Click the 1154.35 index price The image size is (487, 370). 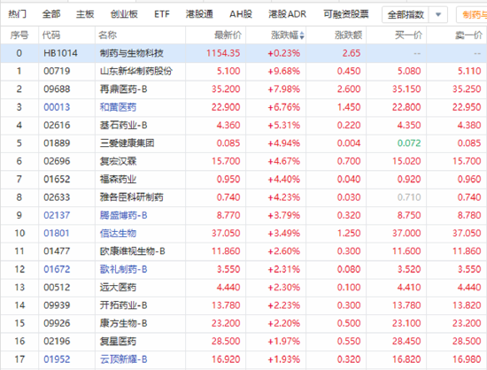(x=223, y=53)
